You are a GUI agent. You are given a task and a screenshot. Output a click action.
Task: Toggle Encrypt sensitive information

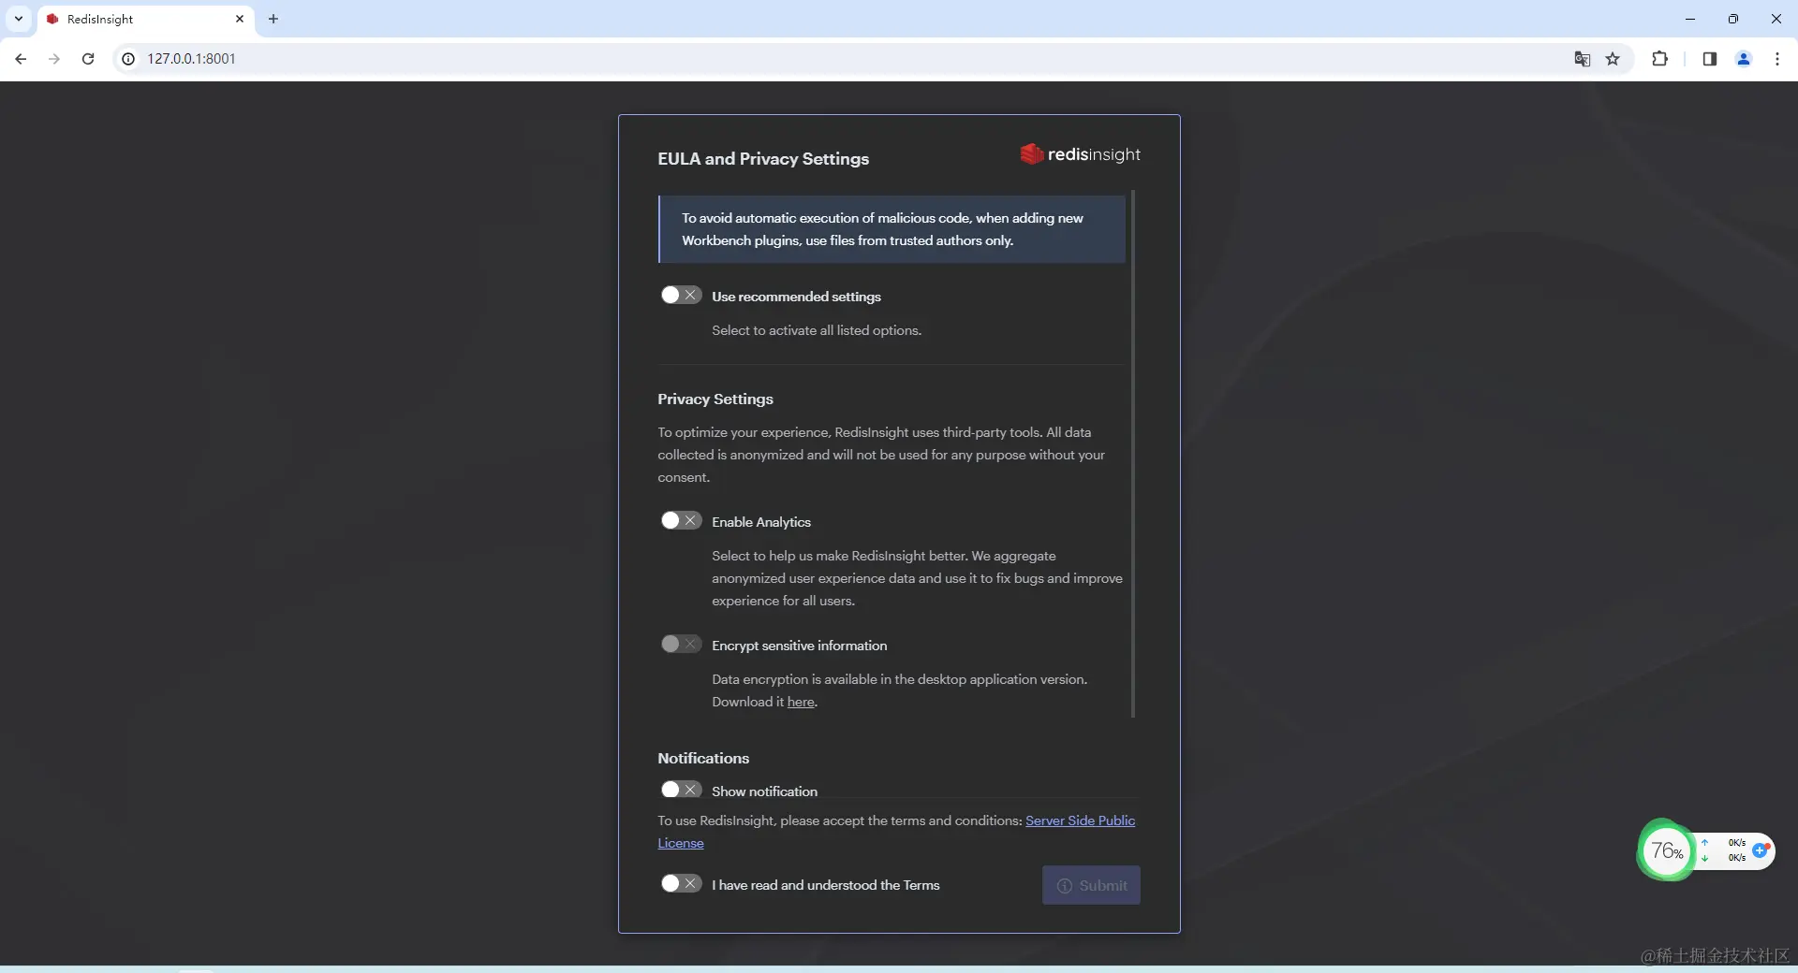pyautogui.click(x=681, y=644)
